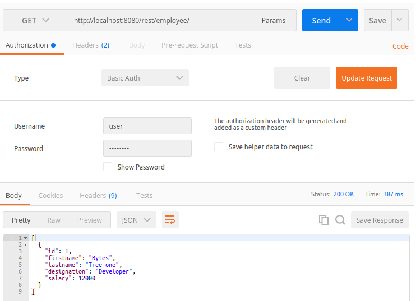416x301 pixels.
Task: Focus the request URL input field
Action: coord(159,20)
